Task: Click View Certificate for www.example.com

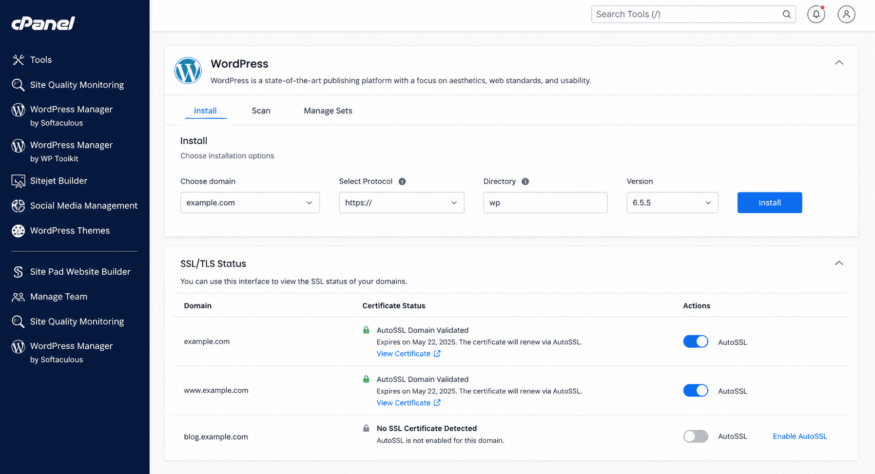Action: tap(403, 403)
